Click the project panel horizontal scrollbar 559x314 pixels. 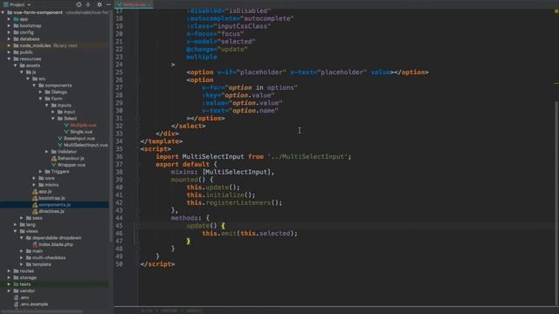coord(42,311)
